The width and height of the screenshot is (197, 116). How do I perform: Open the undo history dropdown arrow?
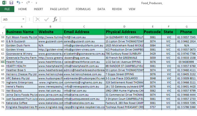tap(22, 3)
